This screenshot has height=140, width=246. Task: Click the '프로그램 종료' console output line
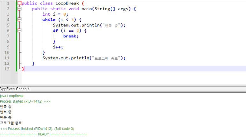11,123
